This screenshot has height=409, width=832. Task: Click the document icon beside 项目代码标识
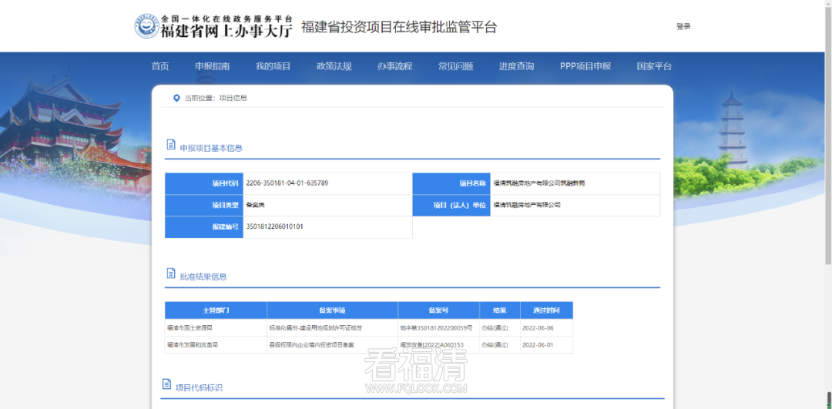(x=166, y=384)
